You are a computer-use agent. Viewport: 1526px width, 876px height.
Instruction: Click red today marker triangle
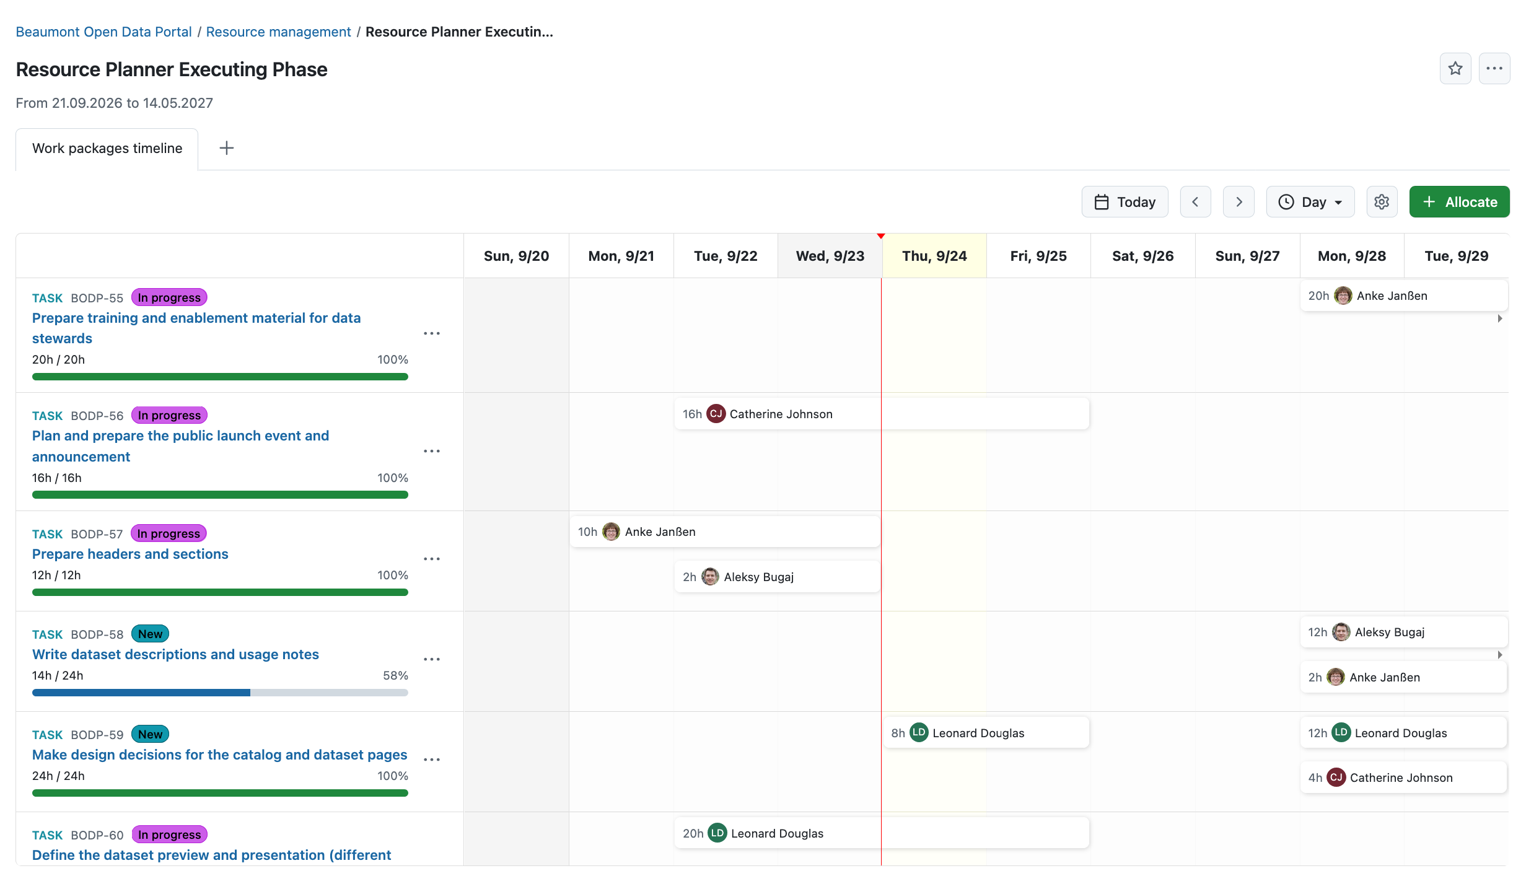pos(881,236)
